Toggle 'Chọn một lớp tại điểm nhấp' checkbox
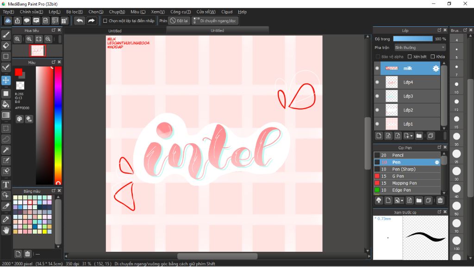 [105, 21]
